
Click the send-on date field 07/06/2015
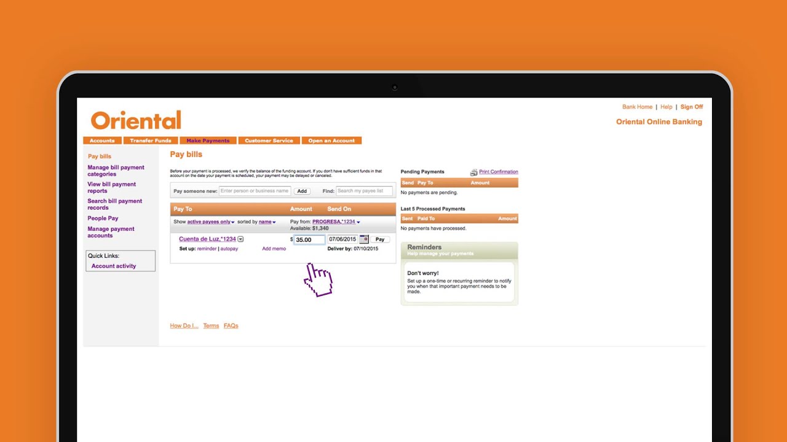[x=342, y=239]
